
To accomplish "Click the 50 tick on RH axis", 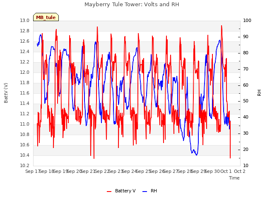I will 246,101.
